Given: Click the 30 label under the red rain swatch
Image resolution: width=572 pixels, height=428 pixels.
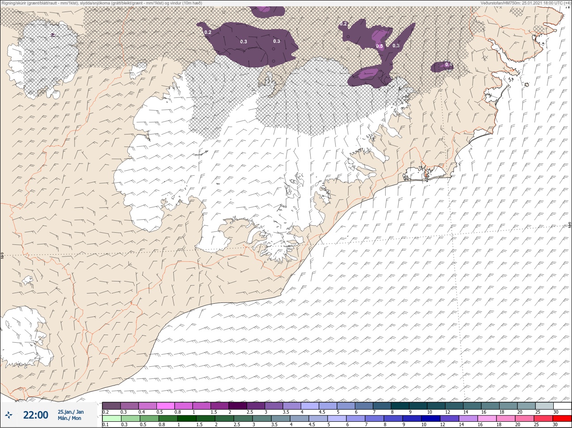Looking at the screenshot, I should [555, 424].
